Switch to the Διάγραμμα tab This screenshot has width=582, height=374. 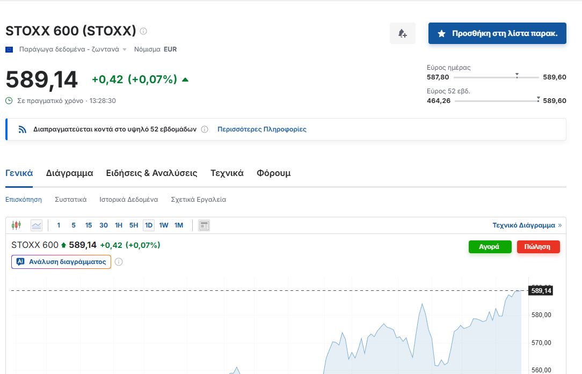click(x=69, y=173)
